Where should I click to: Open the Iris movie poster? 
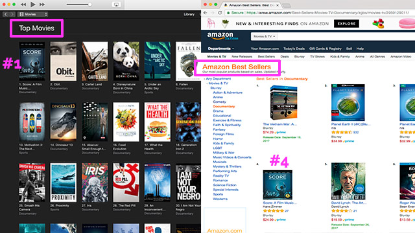click(x=95, y=183)
